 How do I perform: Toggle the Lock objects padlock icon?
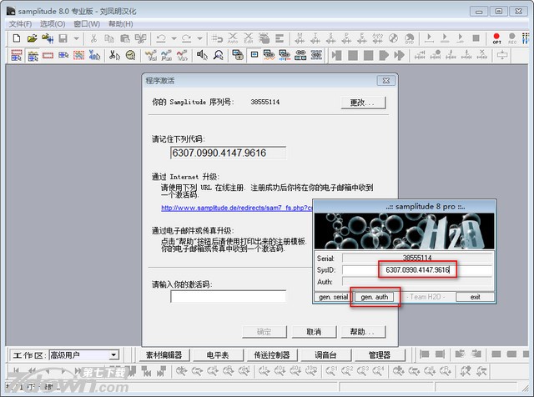tap(237, 55)
